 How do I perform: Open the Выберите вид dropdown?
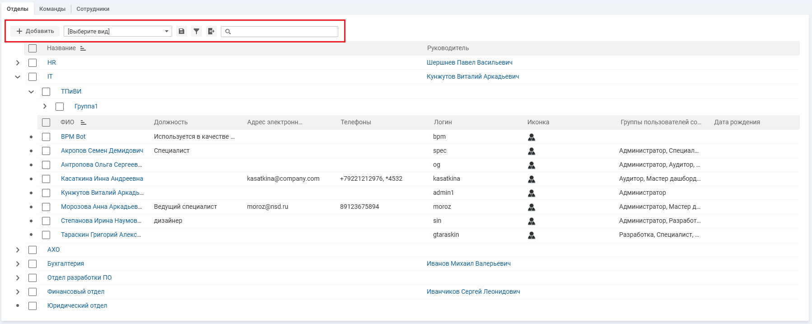[117, 31]
